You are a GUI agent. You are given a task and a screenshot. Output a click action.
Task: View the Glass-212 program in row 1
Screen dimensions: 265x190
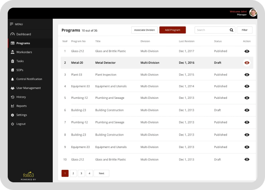tap(247, 51)
